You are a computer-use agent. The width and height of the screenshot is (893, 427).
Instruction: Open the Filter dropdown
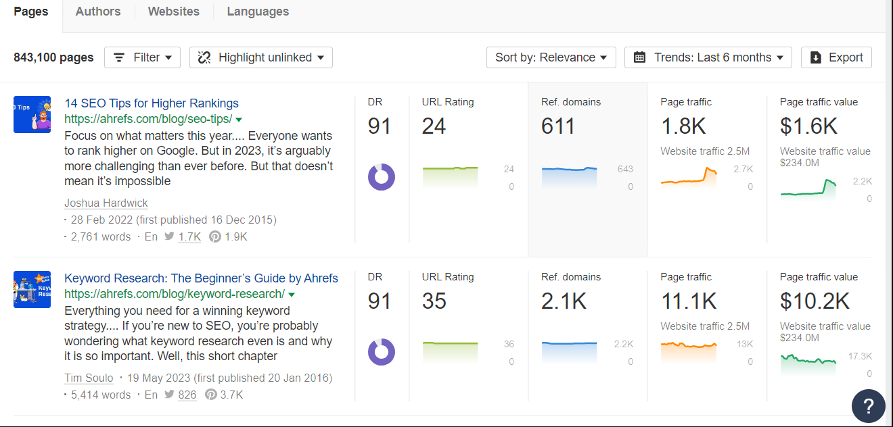(142, 57)
